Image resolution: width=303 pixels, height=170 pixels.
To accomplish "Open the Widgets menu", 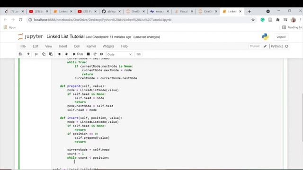I will 108,46.
